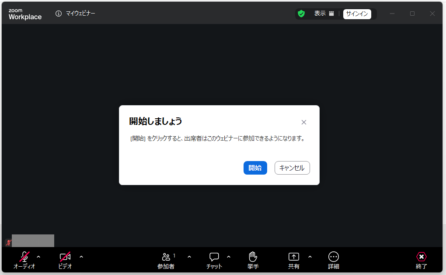
Task: Open the チャット chat panel
Action: [214, 257]
